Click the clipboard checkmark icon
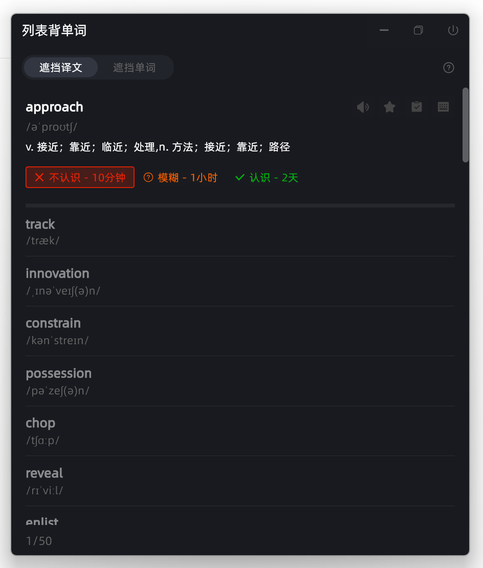This screenshot has height=568, width=483. [416, 107]
